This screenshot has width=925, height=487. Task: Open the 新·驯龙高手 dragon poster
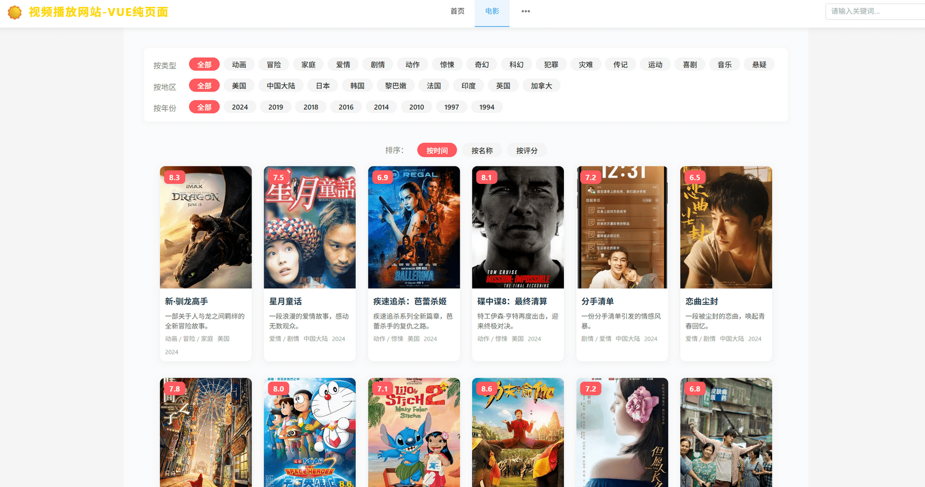[x=206, y=227]
